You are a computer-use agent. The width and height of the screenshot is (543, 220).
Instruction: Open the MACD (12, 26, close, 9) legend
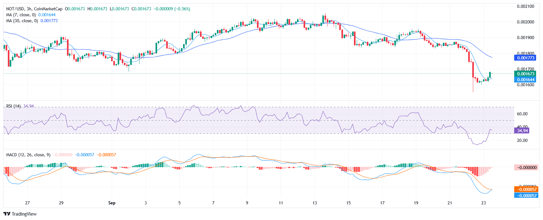click(x=28, y=155)
